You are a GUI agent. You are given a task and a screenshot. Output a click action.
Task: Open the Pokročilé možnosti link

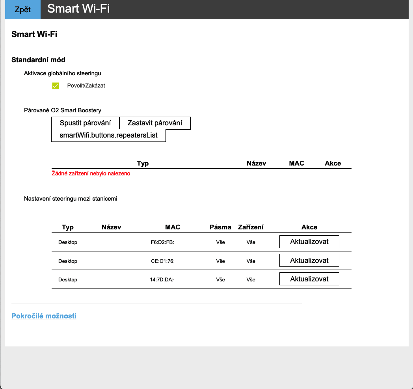tap(44, 316)
